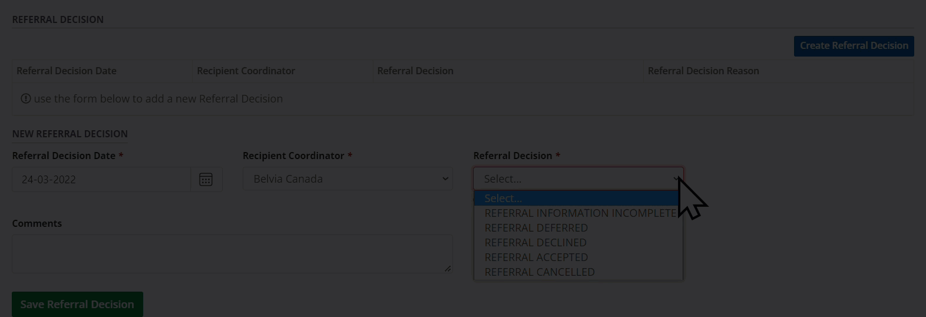Click the Comments field label
The height and width of the screenshot is (317, 926).
coord(37,223)
